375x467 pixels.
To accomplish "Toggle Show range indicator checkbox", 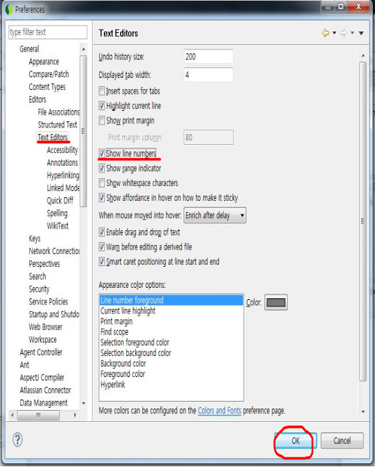I will pyautogui.click(x=102, y=168).
